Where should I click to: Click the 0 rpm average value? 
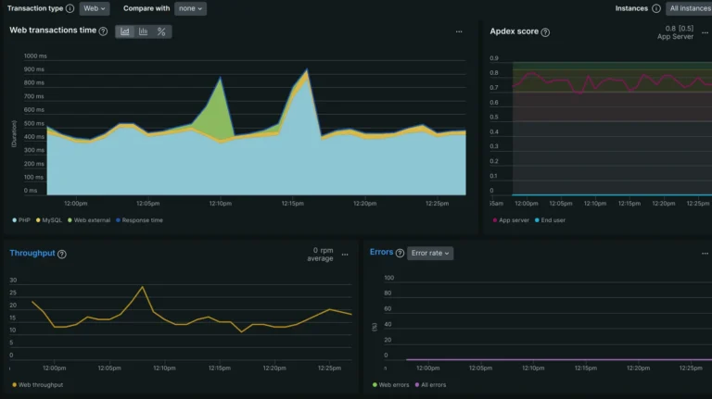click(x=320, y=255)
